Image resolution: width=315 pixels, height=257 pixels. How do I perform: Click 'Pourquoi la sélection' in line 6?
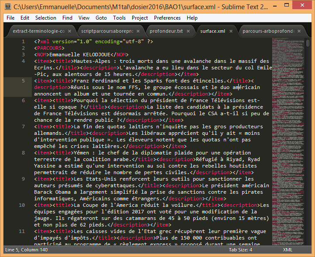106,100
